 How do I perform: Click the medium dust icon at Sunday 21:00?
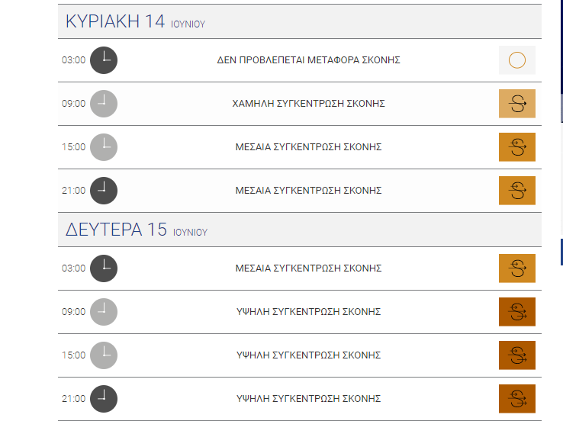(x=516, y=190)
